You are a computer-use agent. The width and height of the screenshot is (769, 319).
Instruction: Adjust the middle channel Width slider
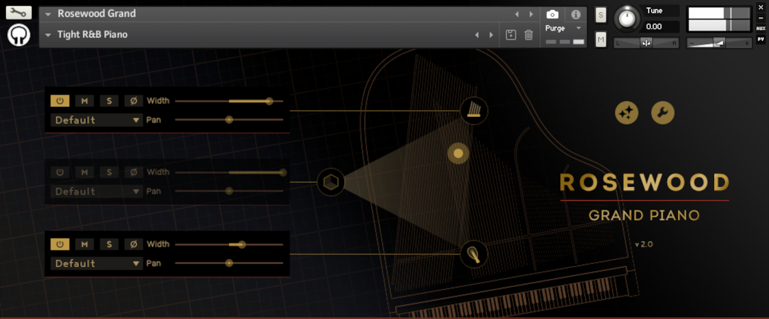tap(229, 172)
